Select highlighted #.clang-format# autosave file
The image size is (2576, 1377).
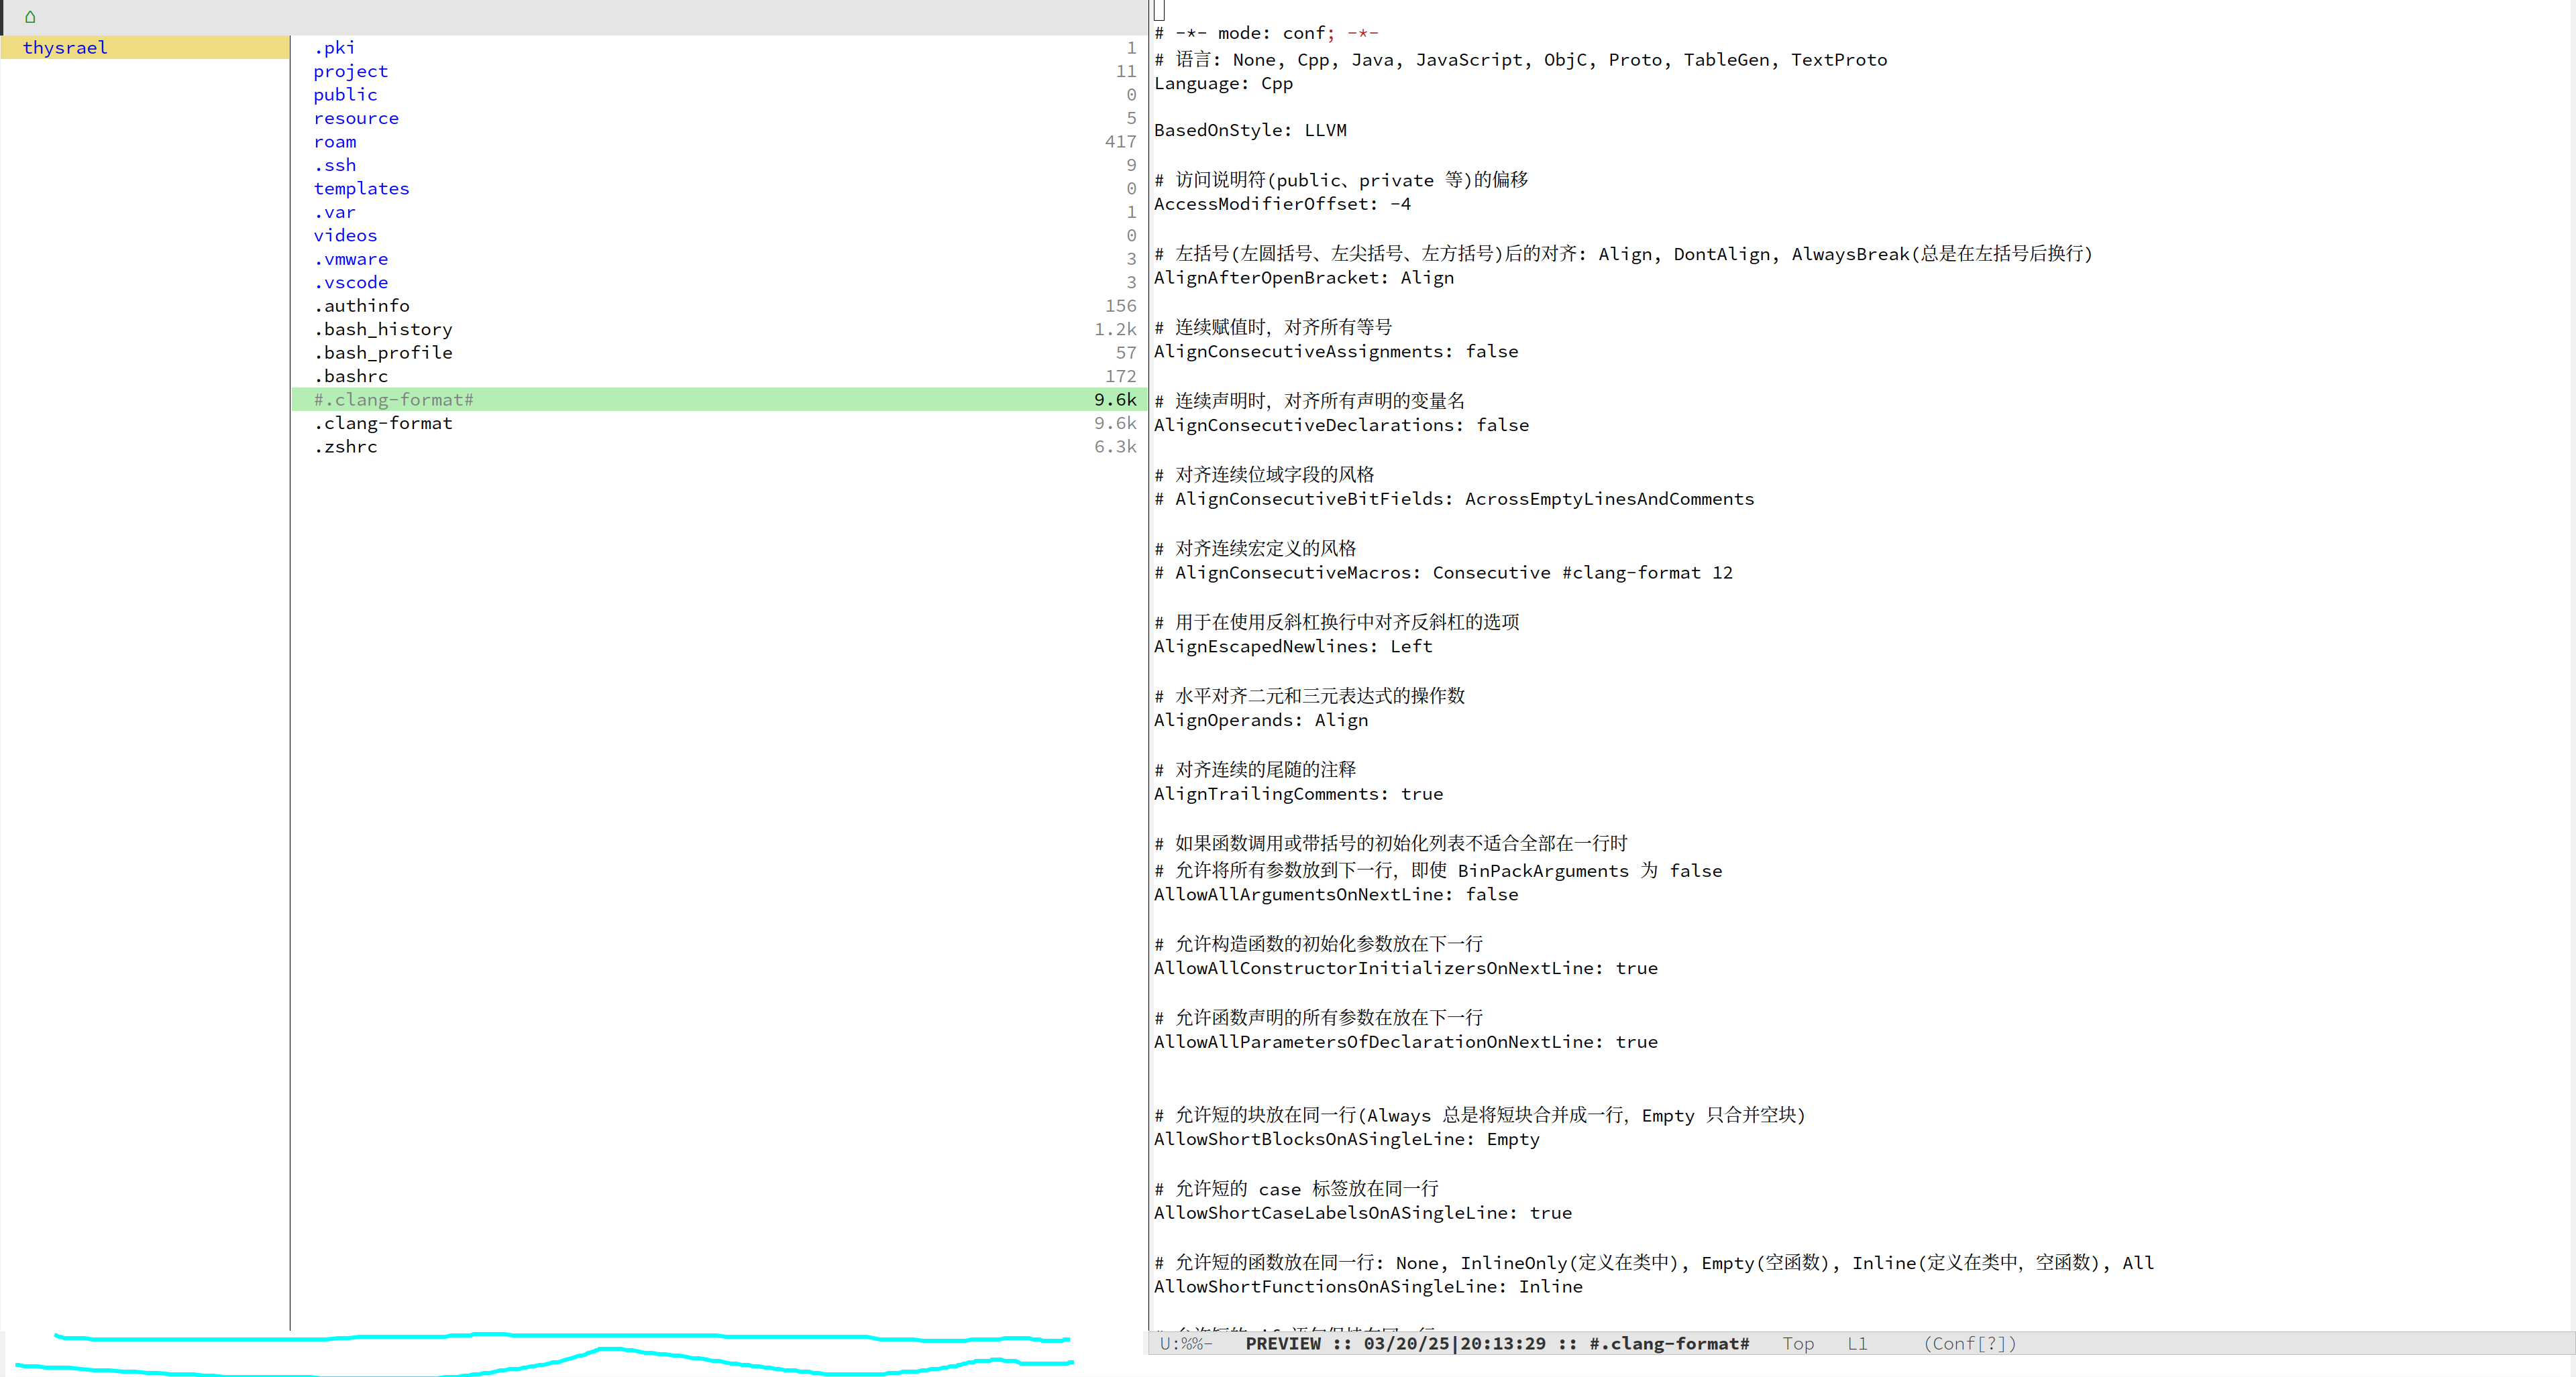(393, 400)
